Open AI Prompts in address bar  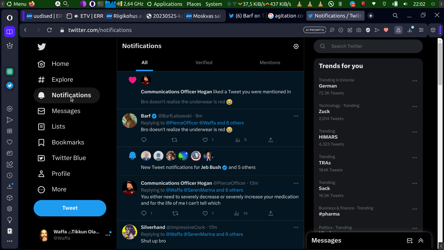(315, 30)
